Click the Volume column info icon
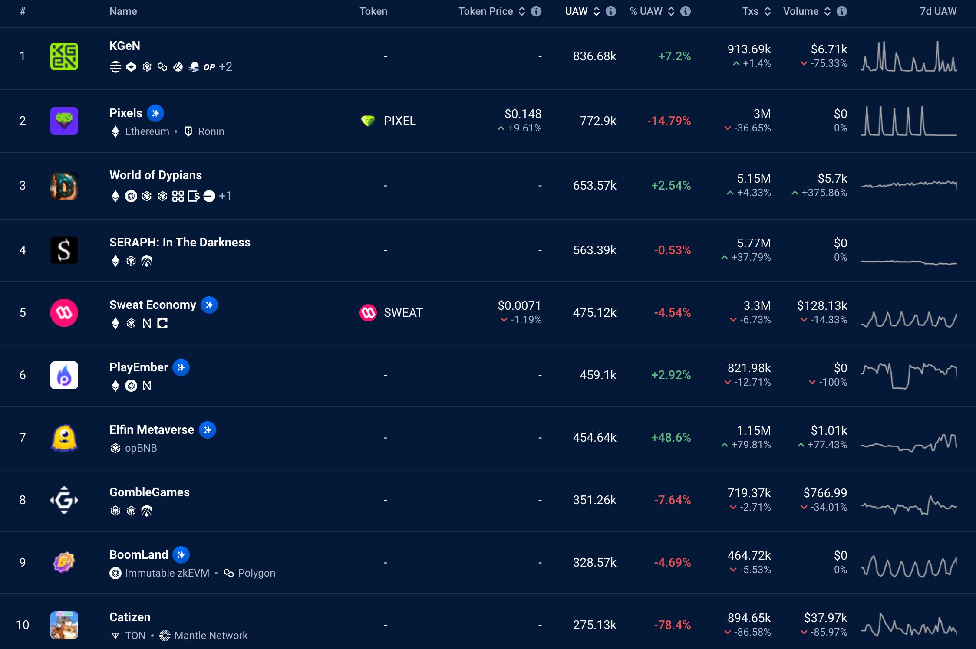 pyautogui.click(x=842, y=11)
